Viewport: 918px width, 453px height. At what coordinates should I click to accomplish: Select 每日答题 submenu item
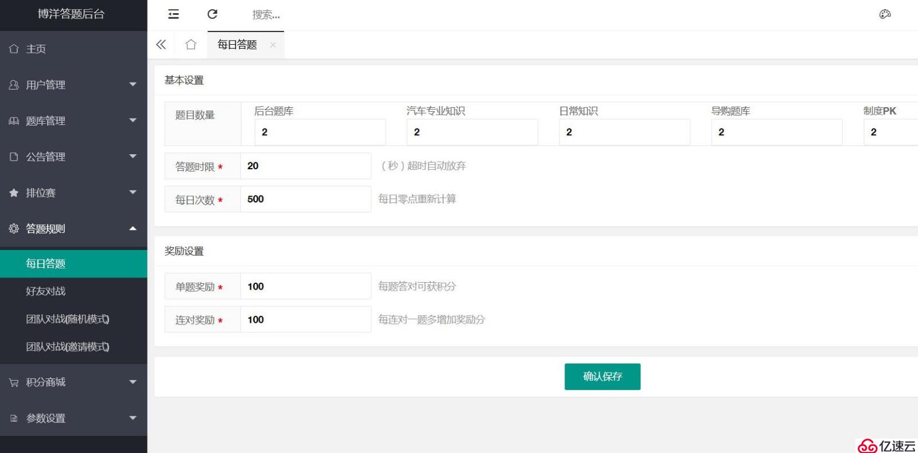73,264
